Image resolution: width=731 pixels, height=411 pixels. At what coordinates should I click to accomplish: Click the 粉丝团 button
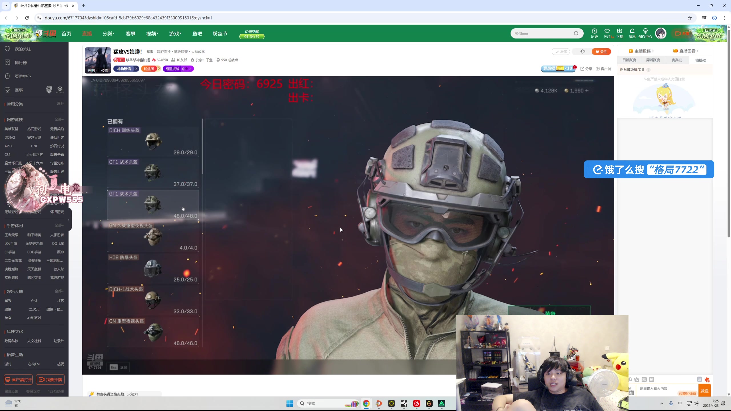point(150,69)
